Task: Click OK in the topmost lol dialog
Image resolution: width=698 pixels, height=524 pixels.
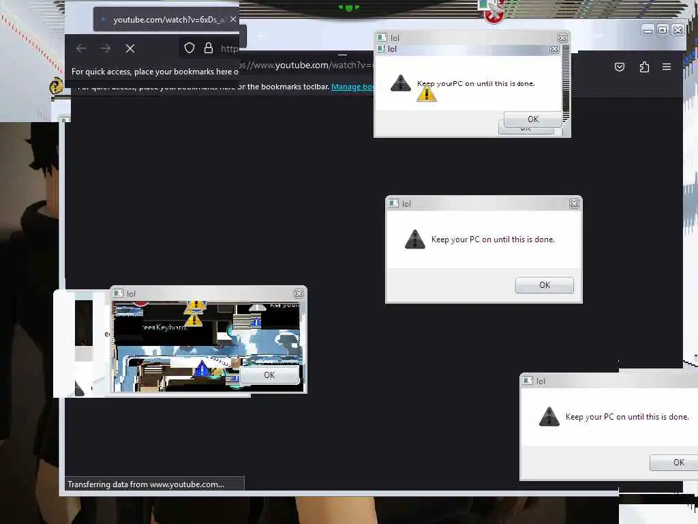Action: click(x=533, y=119)
